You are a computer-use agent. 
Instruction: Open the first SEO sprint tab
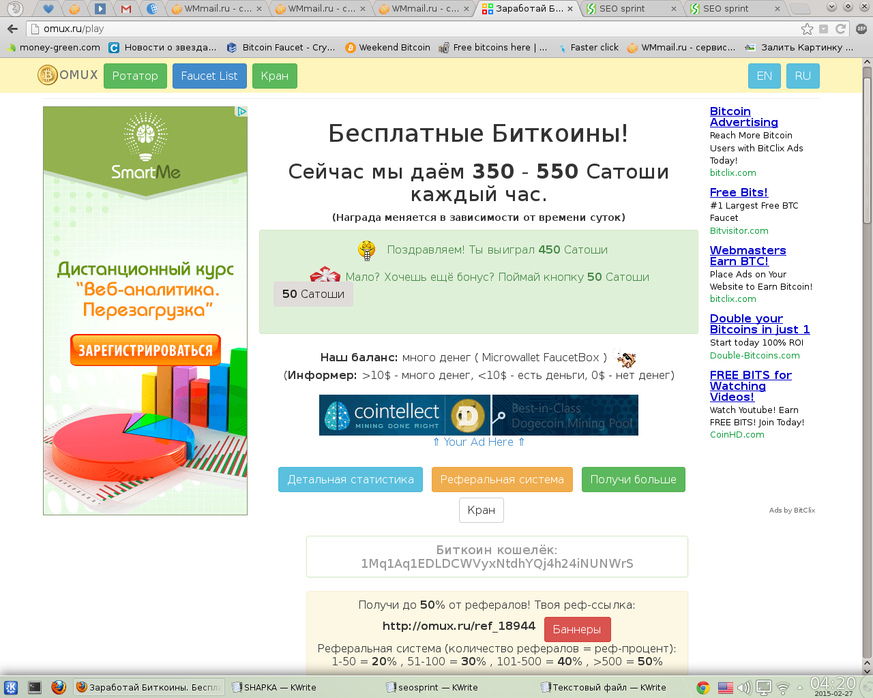click(631, 9)
